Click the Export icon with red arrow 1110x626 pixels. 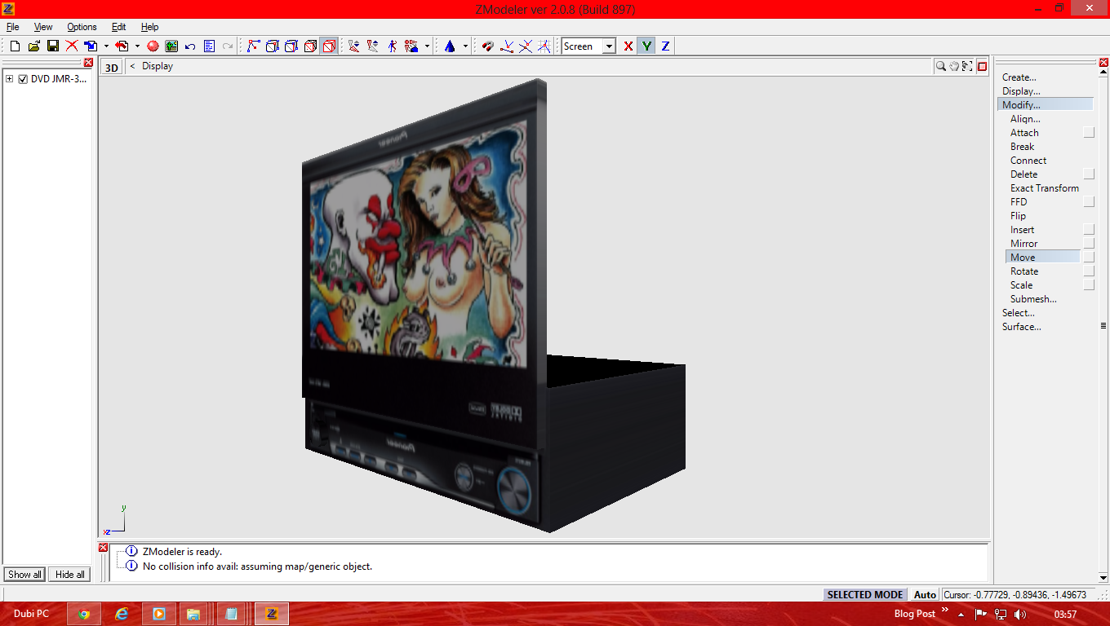(x=122, y=46)
